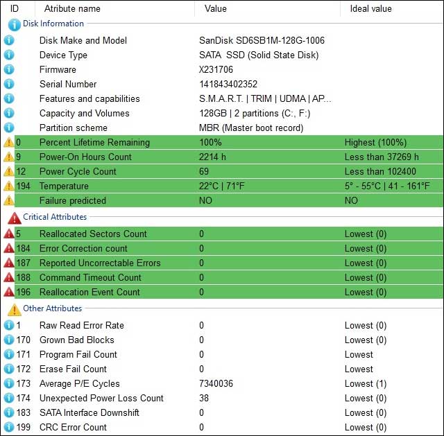Screen dimensions: 444x436
Task: Sort by the Value column header
Action: click(x=216, y=8)
